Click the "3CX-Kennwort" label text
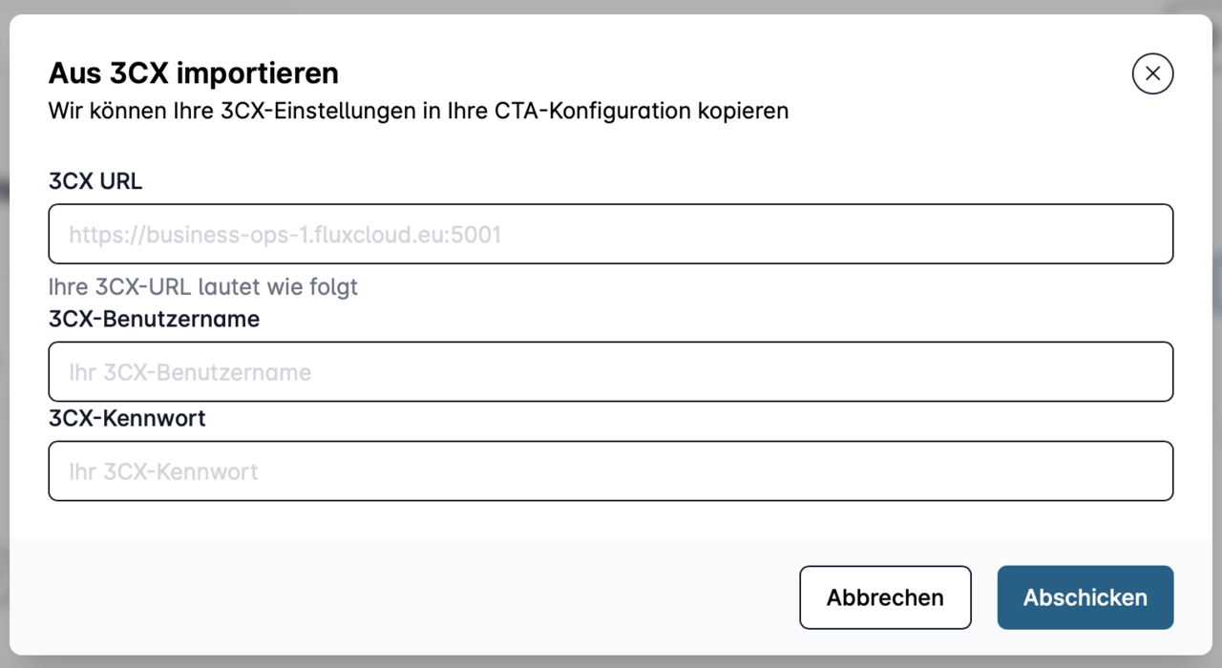 pos(127,418)
